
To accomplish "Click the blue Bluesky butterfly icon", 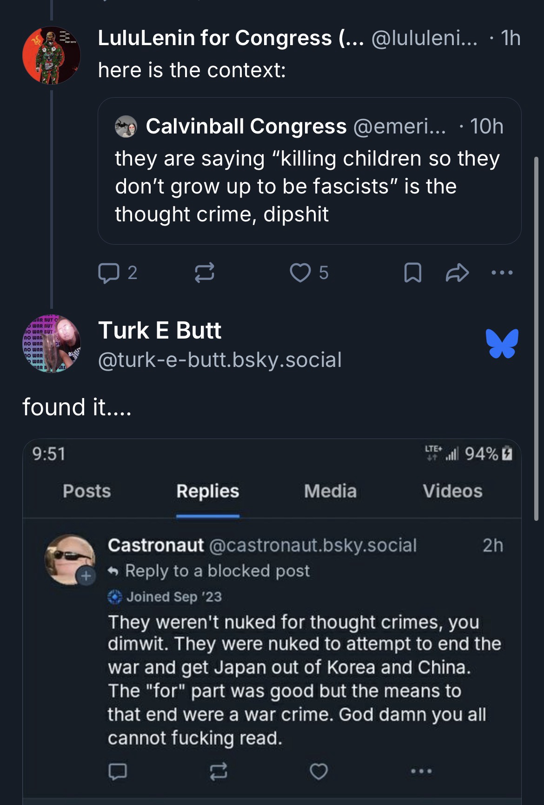I will tap(502, 344).
